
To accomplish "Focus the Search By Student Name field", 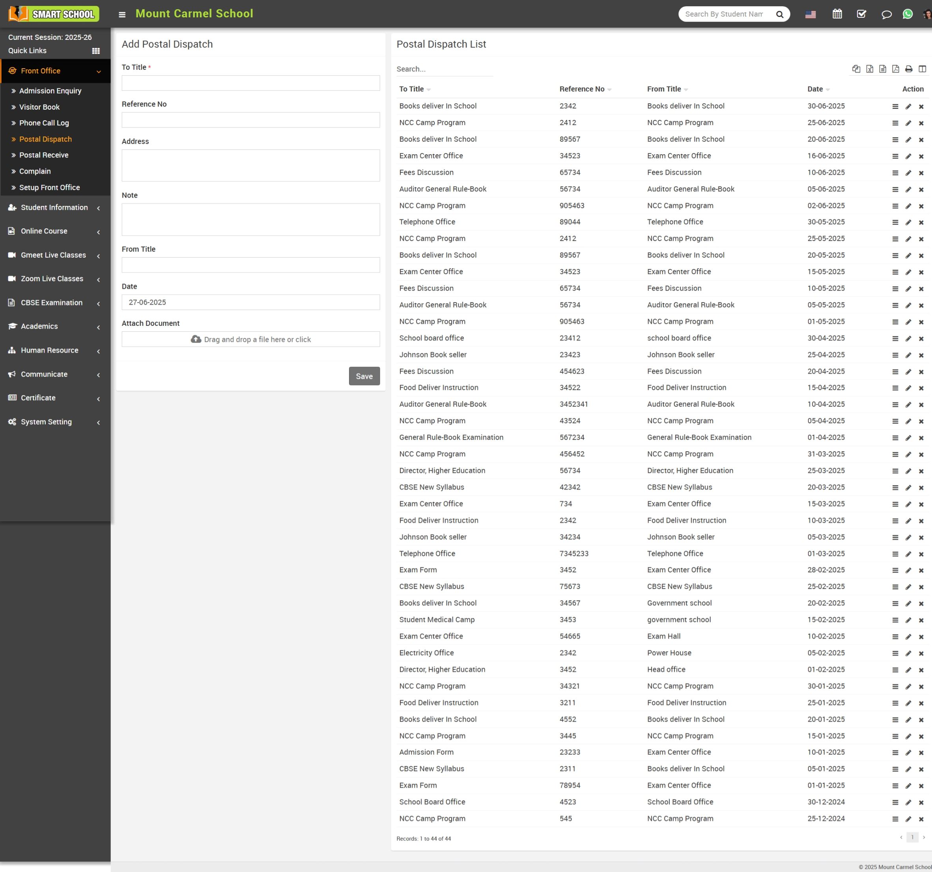I will coord(724,14).
